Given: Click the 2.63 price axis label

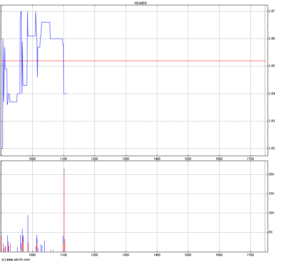Looking at the screenshot, I should click(271, 121).
